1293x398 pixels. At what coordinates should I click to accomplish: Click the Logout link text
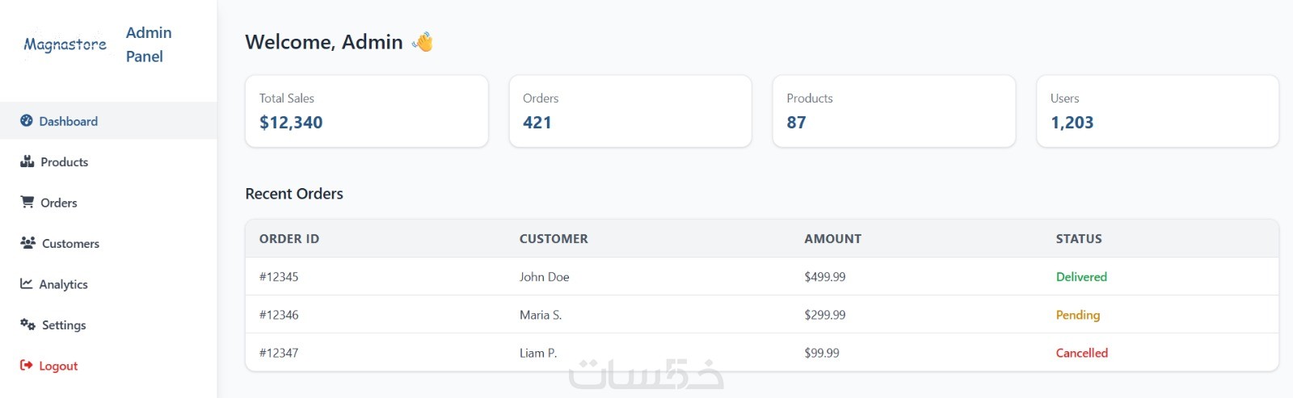58,366
